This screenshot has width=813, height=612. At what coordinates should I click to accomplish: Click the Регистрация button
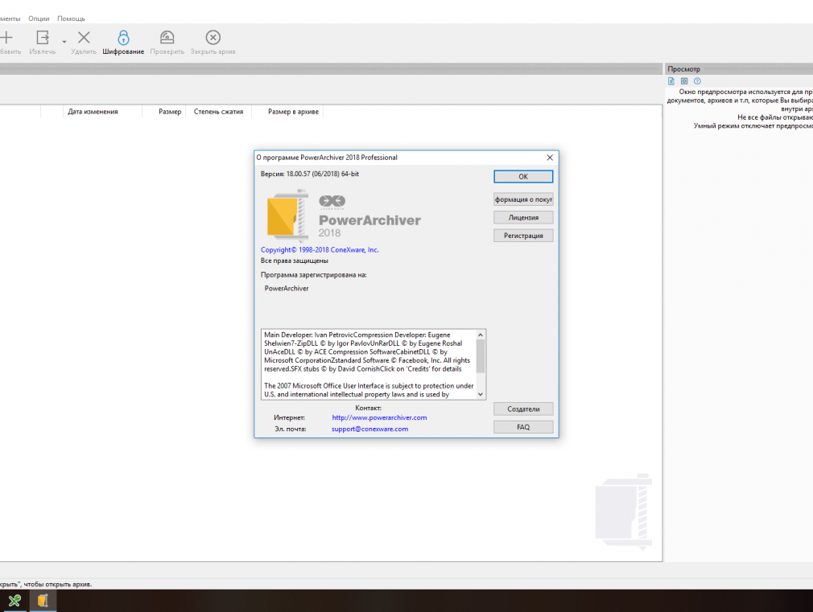(523, 236)
